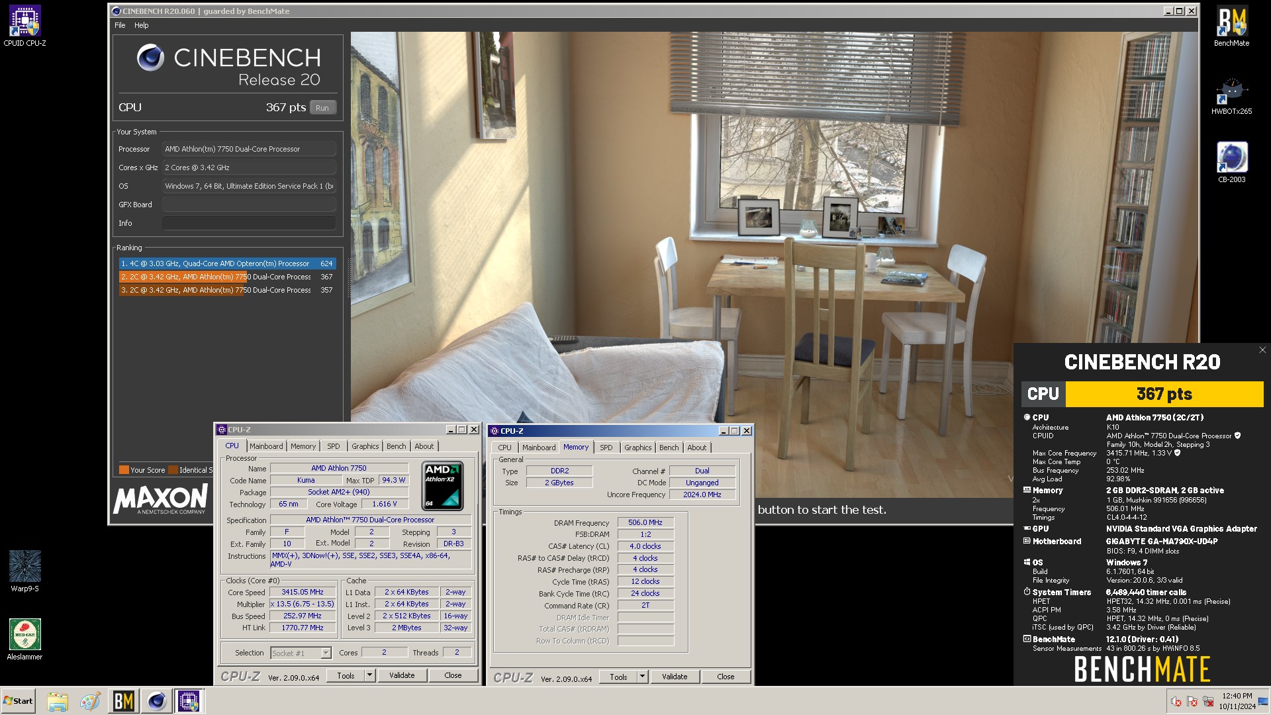This screenshot has width=1271, height=715.
Task: Click Validate in the CPU-Z window showing the Memory tab
Action: point(675,677)
